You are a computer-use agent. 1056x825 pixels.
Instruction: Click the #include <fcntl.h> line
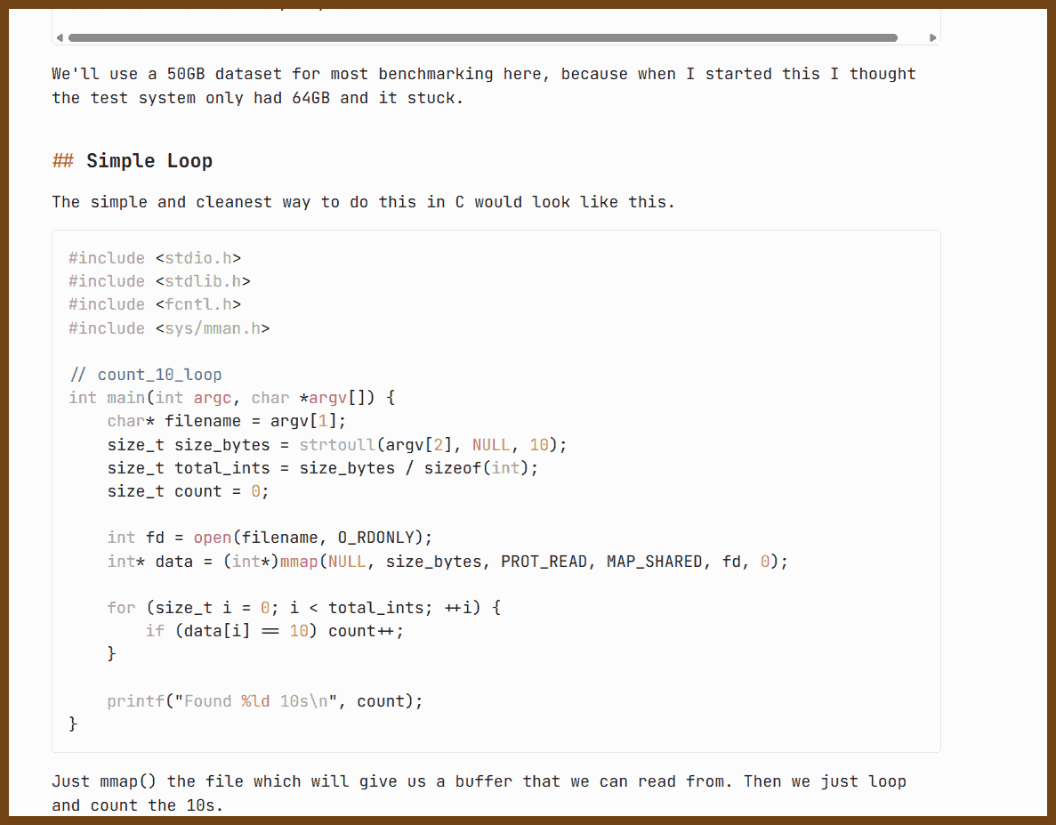click(155, 304)
